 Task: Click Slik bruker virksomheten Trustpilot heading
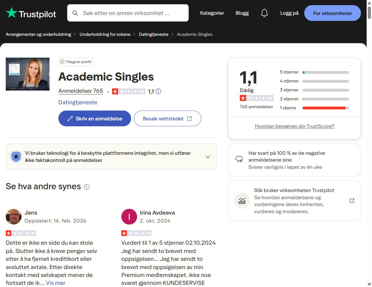point(294,190)
